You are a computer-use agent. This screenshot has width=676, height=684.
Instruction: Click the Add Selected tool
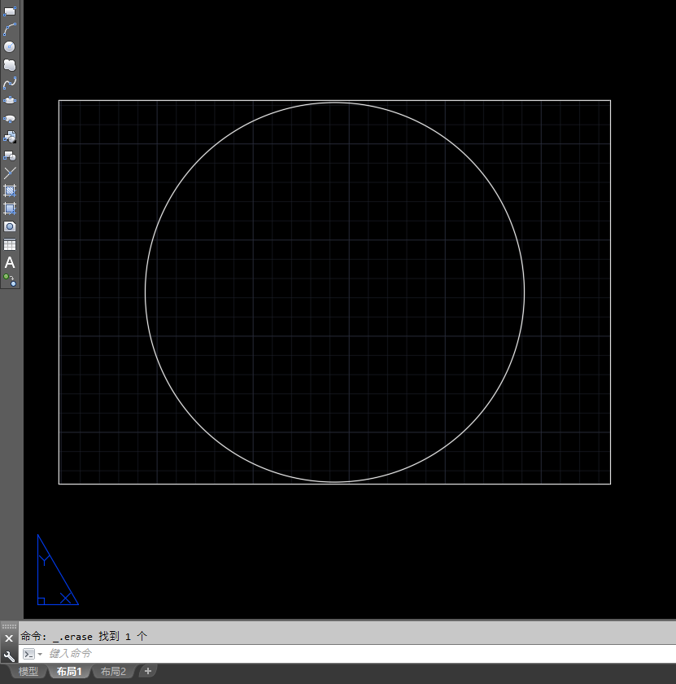point(10,280)
